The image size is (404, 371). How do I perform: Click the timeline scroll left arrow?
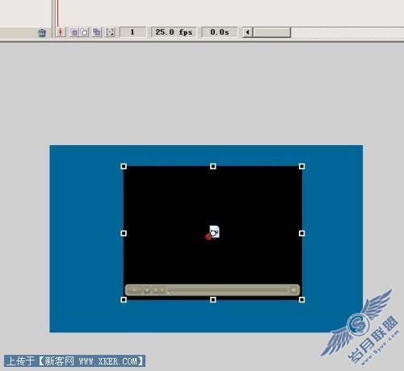point(247,32)
